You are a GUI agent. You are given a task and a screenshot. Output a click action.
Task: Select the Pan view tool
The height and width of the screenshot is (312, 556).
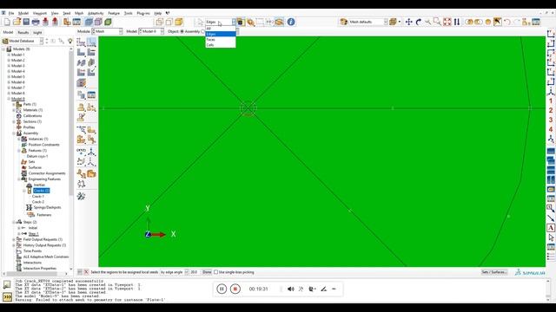click(409, 22)
